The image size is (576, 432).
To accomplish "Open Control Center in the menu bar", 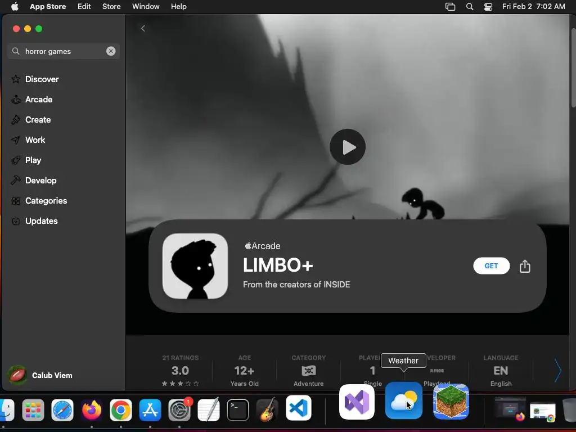I will point(488,7).
